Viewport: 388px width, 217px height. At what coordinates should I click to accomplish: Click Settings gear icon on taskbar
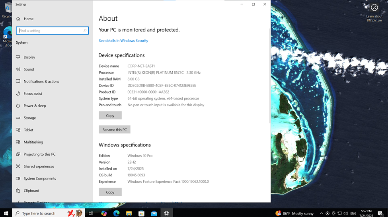166,213
